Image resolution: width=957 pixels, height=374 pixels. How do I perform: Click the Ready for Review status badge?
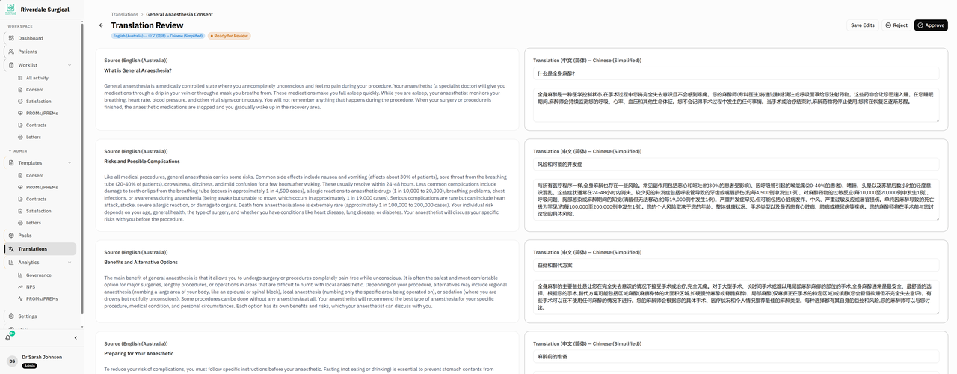230,36
